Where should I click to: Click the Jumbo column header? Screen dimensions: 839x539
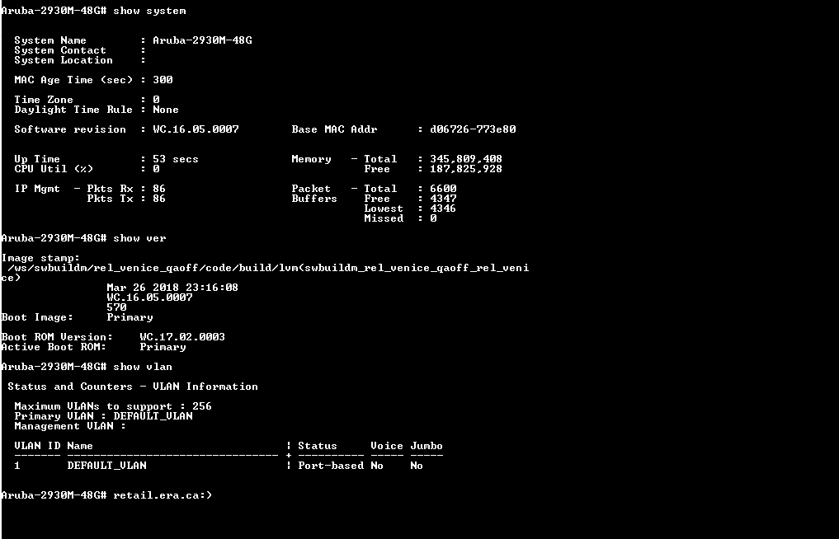point(427,446)
